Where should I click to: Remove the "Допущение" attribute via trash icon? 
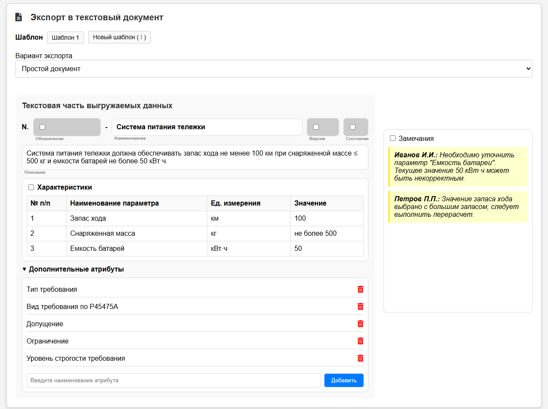(361, 324)
